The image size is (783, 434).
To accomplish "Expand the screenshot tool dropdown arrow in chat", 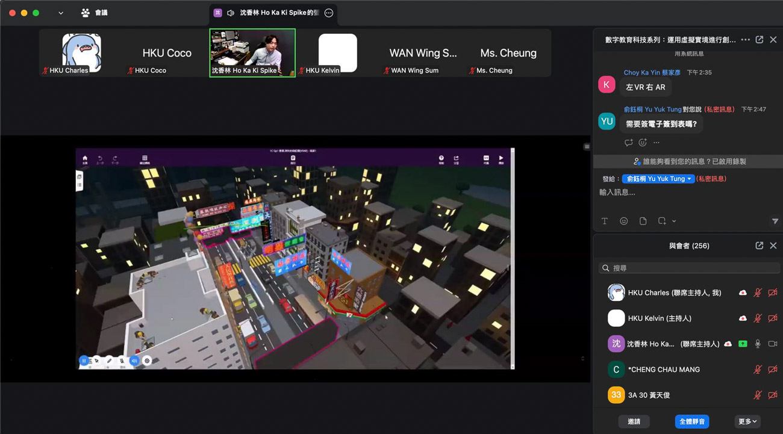I will 674,221.
